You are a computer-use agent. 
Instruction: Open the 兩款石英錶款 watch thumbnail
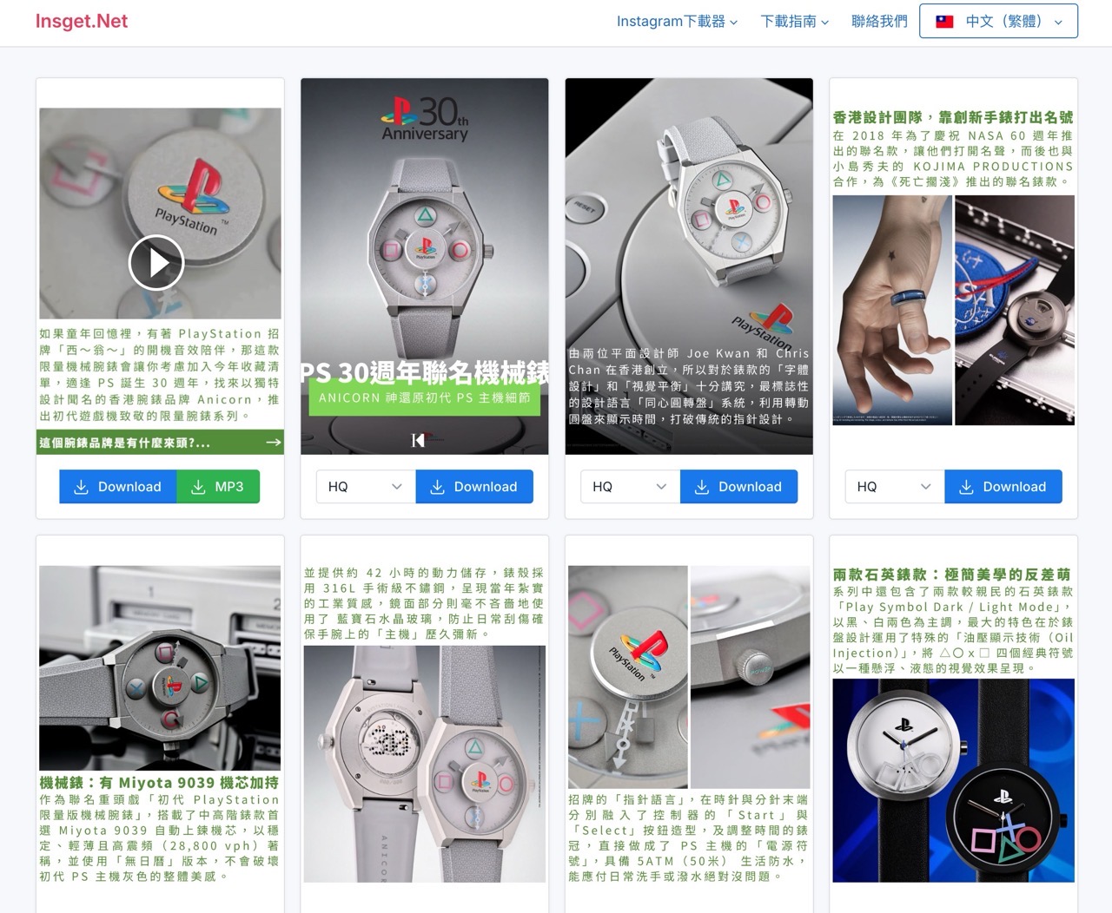point(953,780)
